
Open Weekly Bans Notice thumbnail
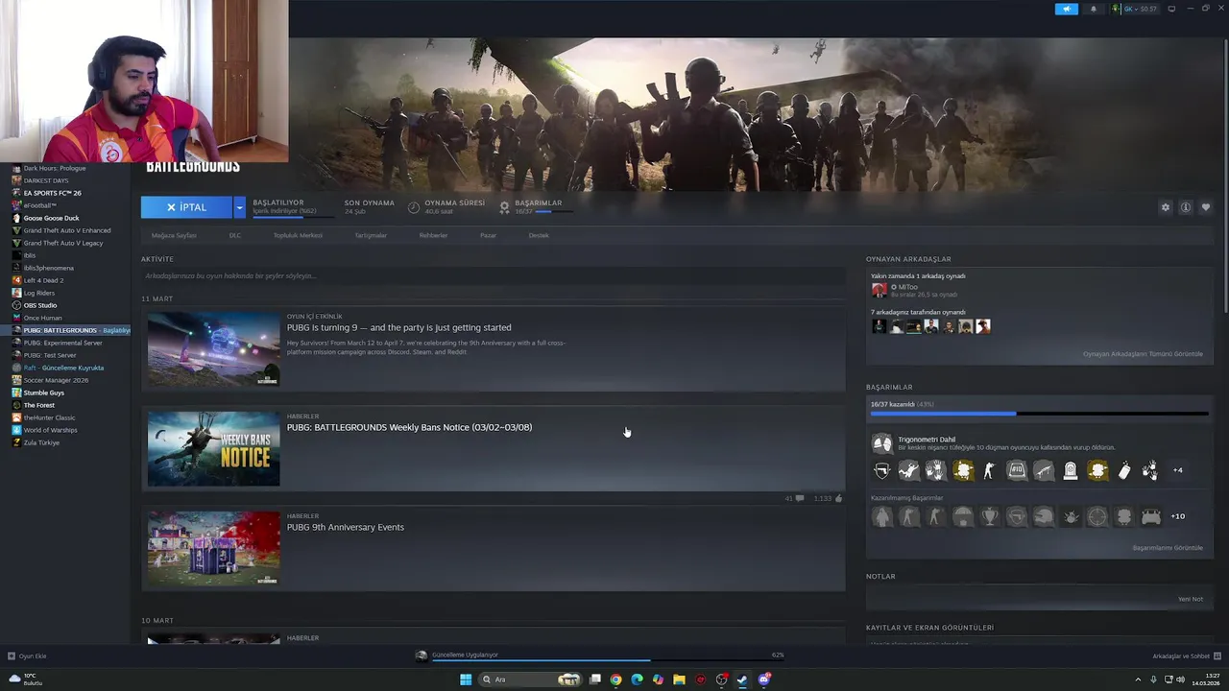(213, 448)
